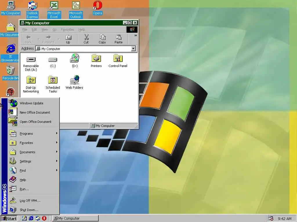Click the greyed Back toolbar button
The width and height of the screenshot is (297, 222).
click(x=28, y=39)
